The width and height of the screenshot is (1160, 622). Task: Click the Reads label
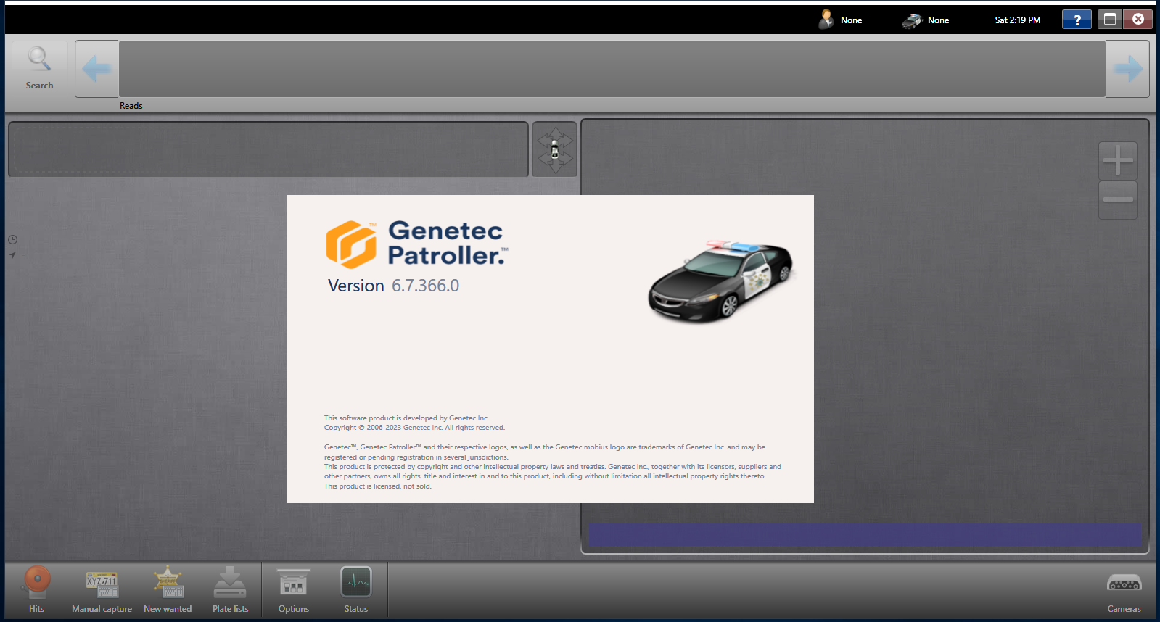(x=131, y=106)
